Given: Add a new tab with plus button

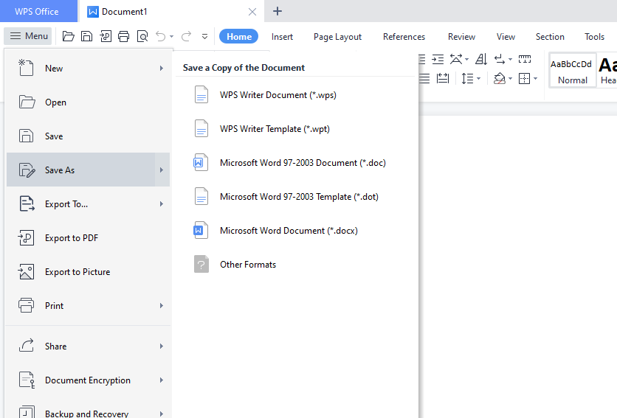Looking at the screenshot, I should pos(278,11).
